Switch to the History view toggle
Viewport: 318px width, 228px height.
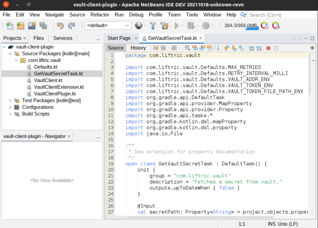click(138, 48)
